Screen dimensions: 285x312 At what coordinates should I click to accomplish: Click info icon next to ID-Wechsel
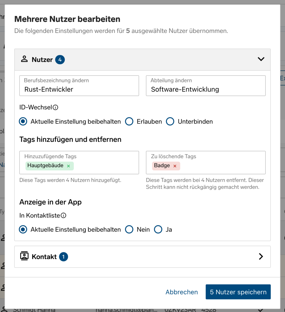click(x=55, y=108)
